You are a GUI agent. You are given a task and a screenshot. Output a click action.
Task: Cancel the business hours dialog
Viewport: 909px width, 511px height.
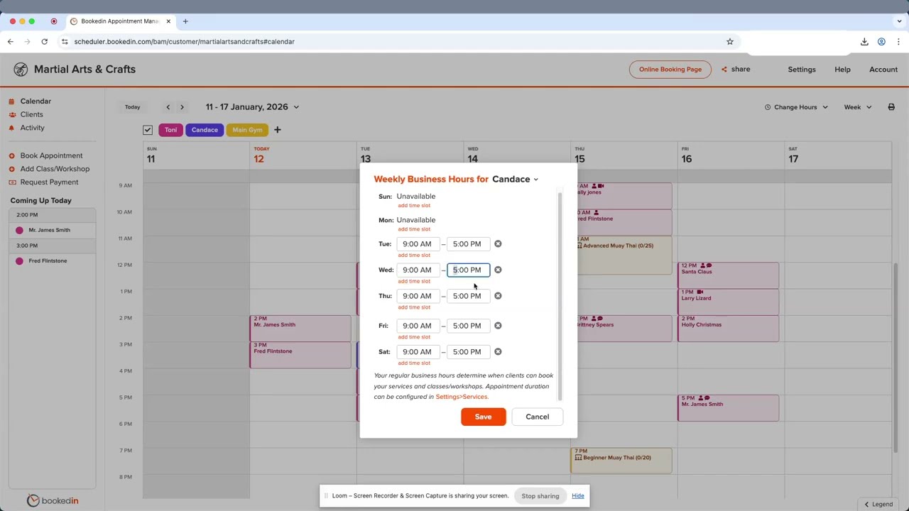537,417
